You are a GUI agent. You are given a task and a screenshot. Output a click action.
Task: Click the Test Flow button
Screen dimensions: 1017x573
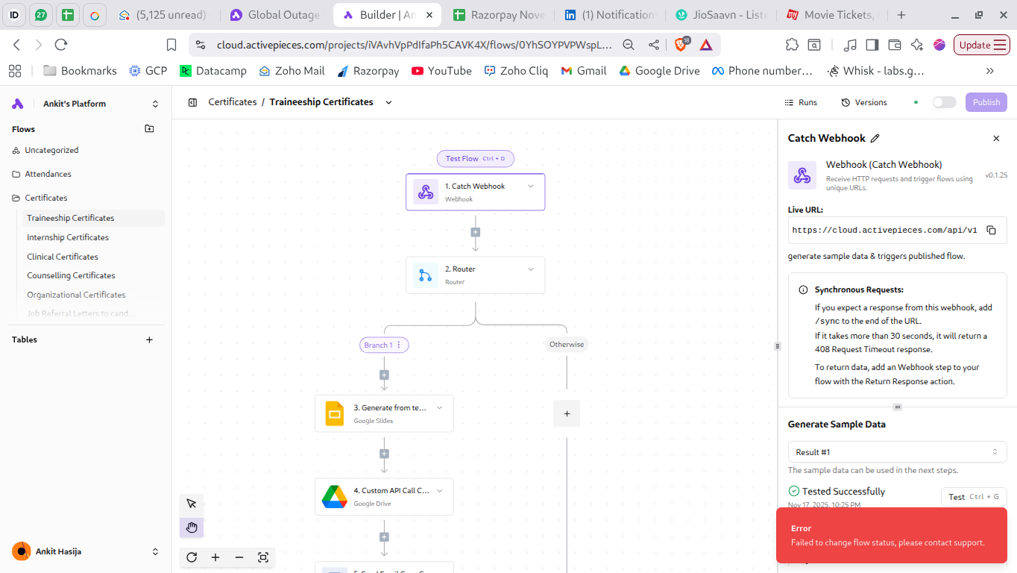[x=475, y=158]
